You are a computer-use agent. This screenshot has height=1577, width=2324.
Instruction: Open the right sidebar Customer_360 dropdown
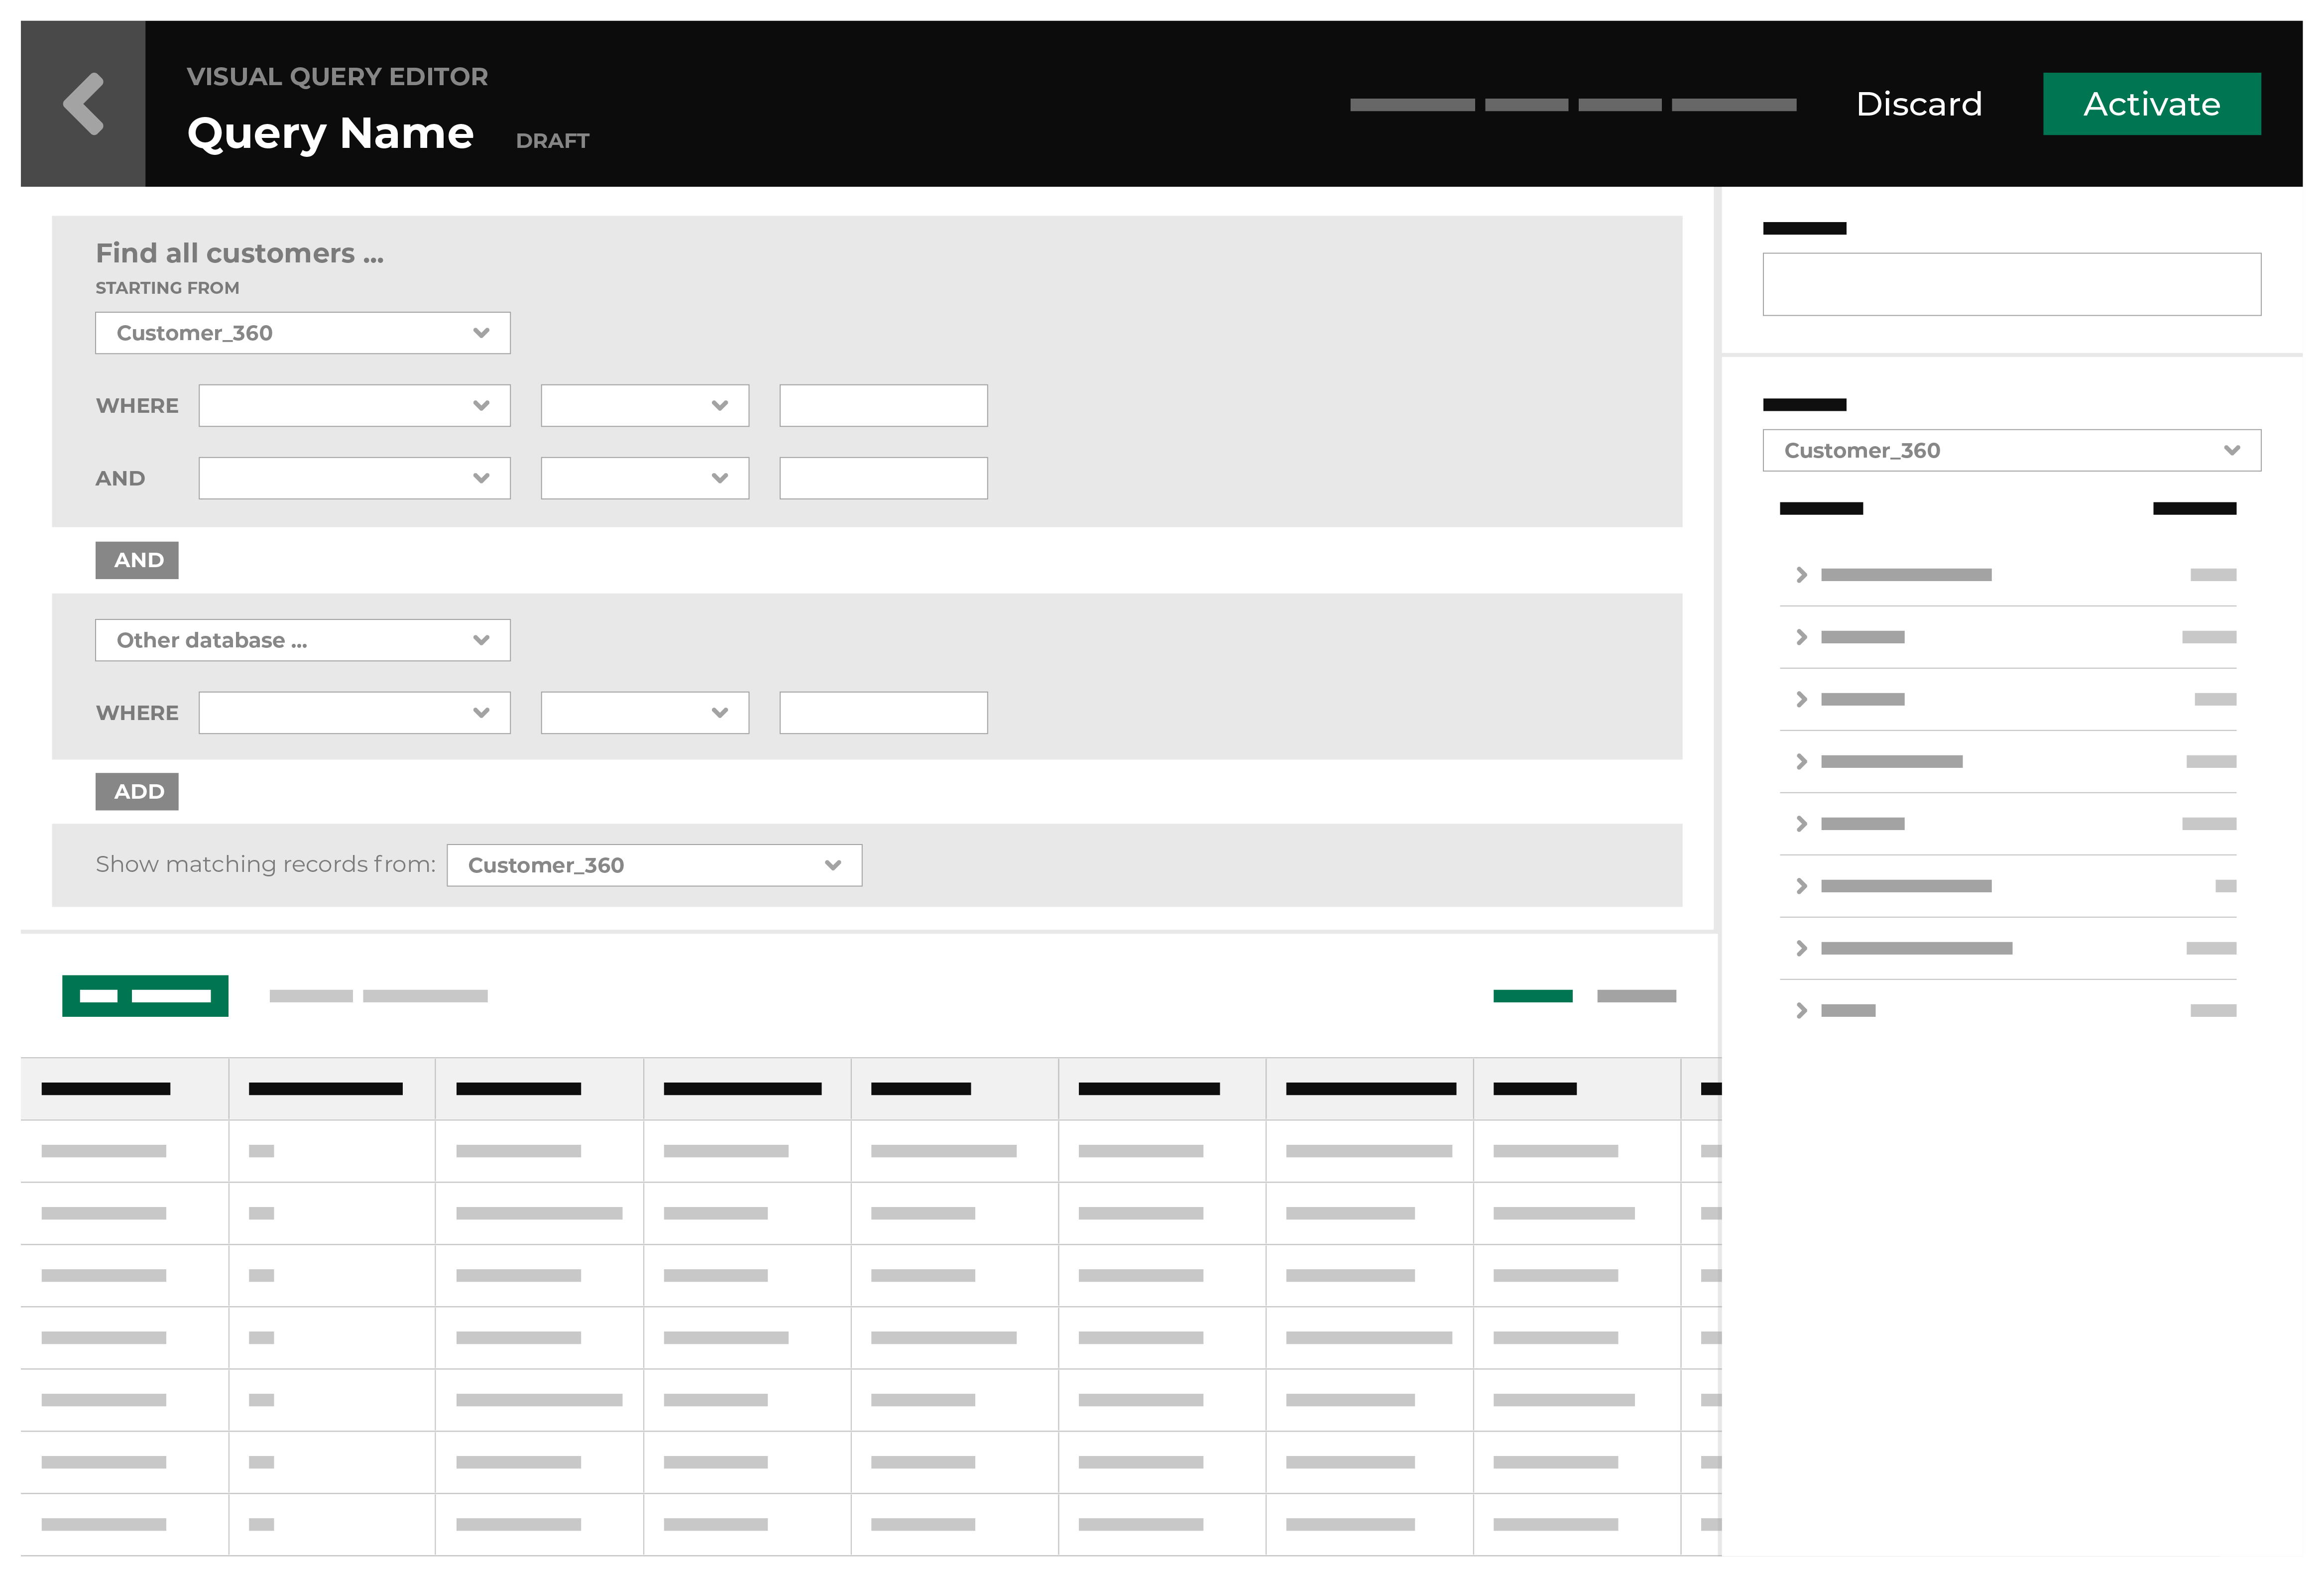point(2011,450)
